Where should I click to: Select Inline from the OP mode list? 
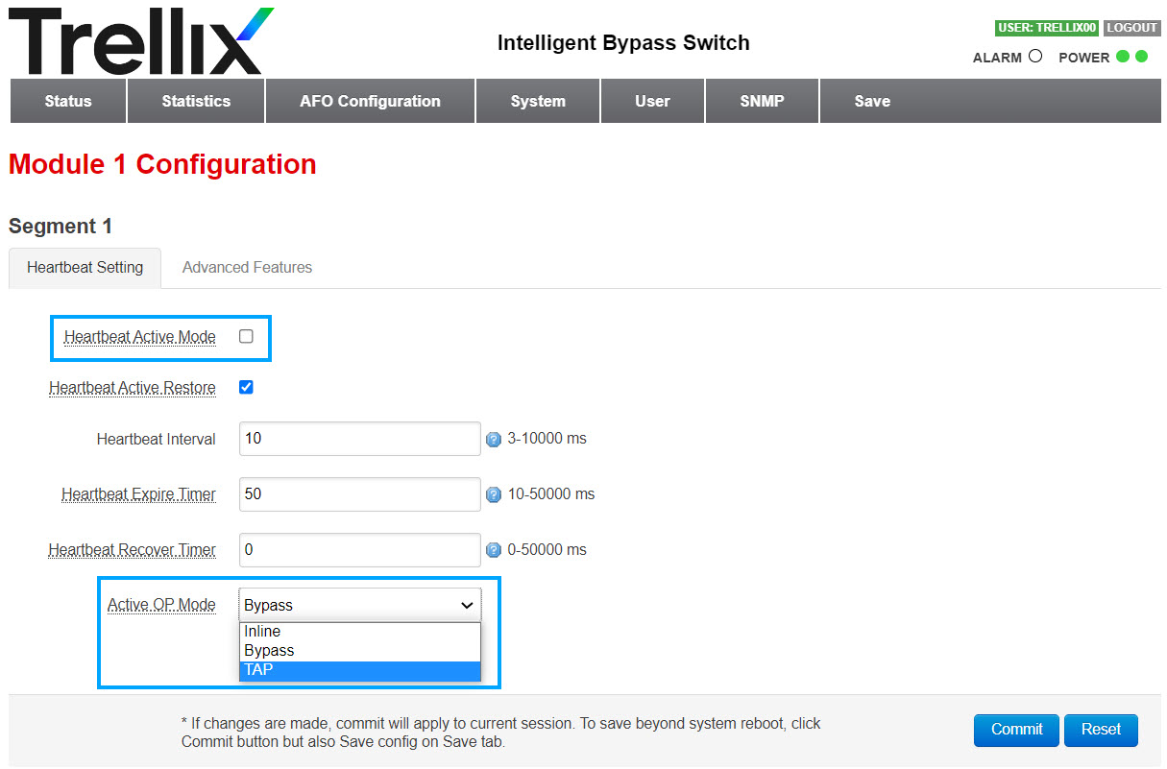pyautogui.click(x=359, y=632)
